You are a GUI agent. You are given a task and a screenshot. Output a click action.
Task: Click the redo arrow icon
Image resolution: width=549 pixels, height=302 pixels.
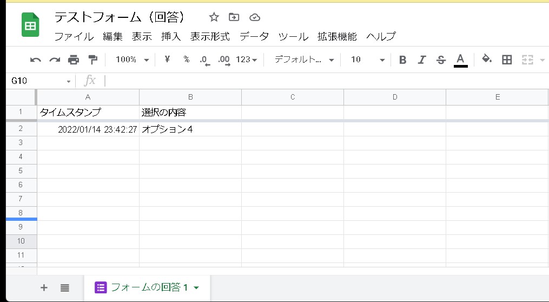click(55, 60)
